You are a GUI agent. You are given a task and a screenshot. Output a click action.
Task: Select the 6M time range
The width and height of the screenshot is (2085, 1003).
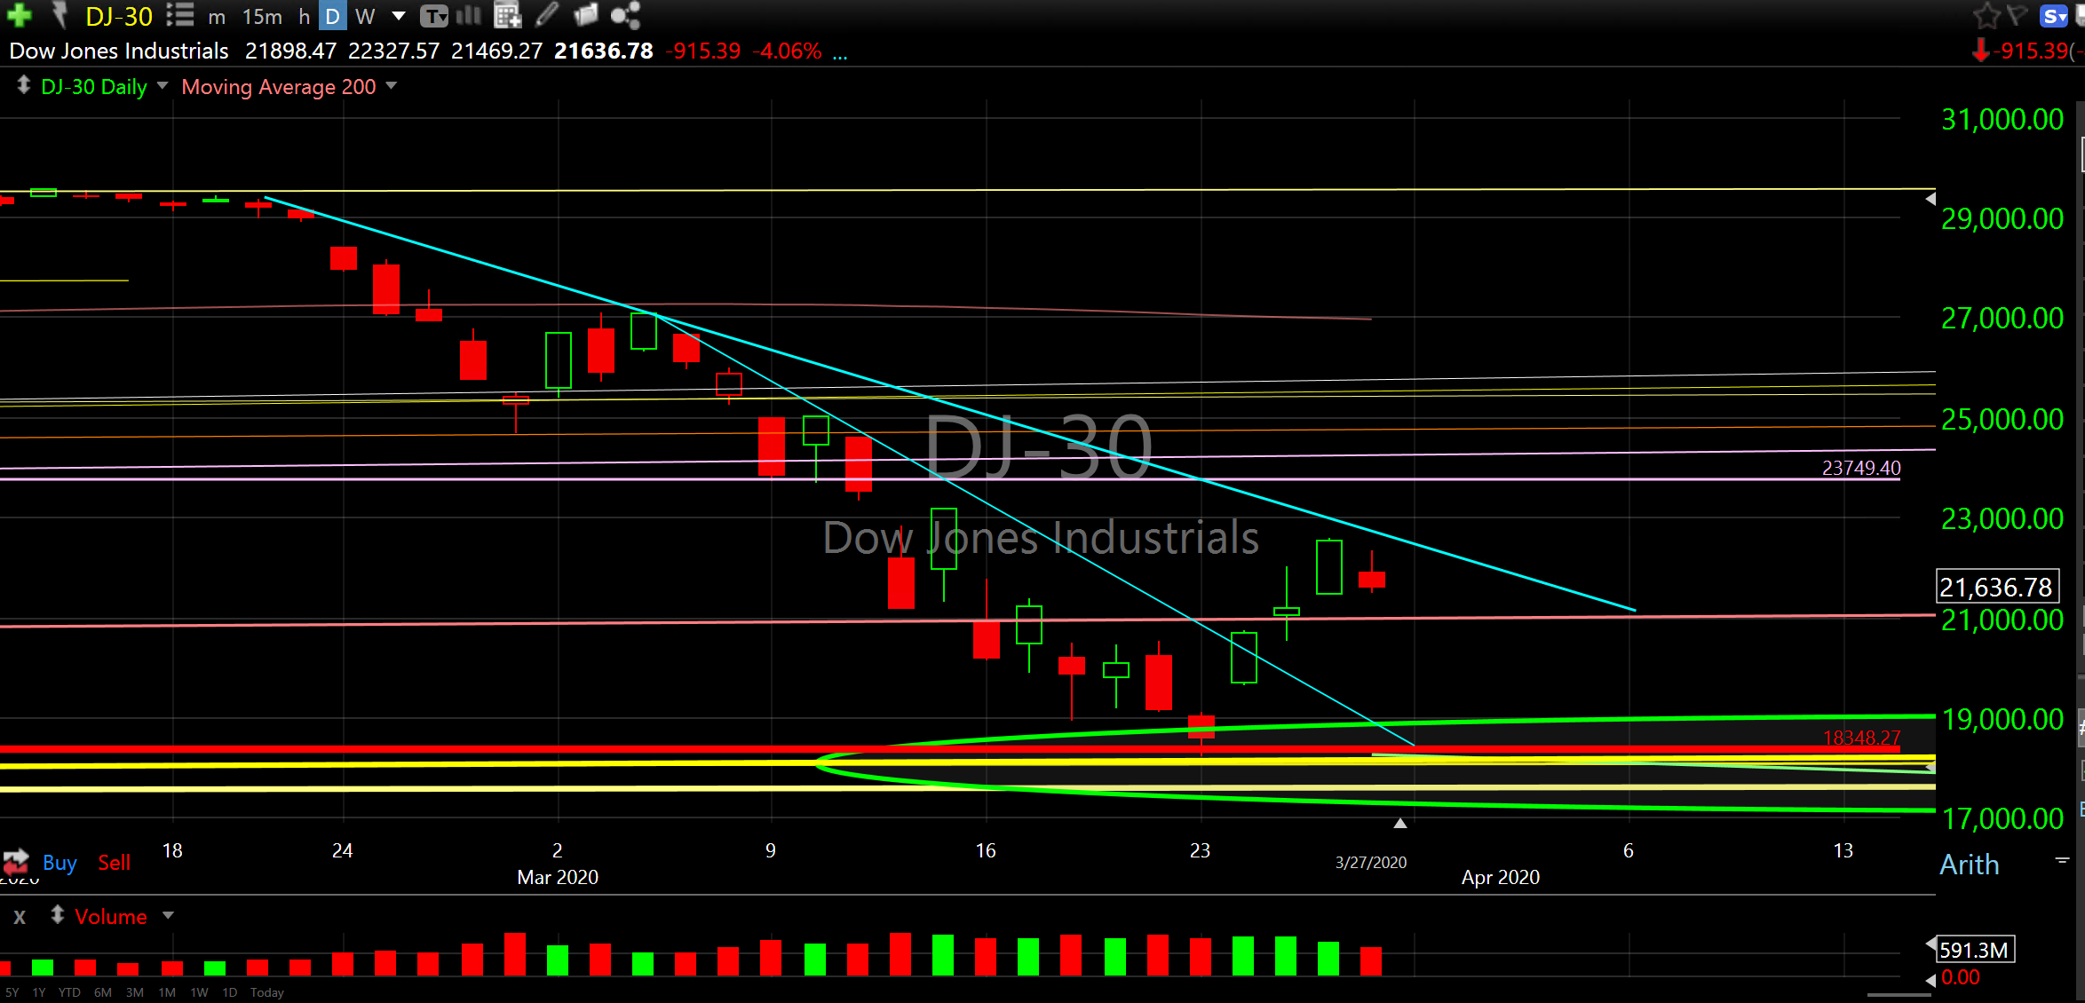tap(103, 992)
